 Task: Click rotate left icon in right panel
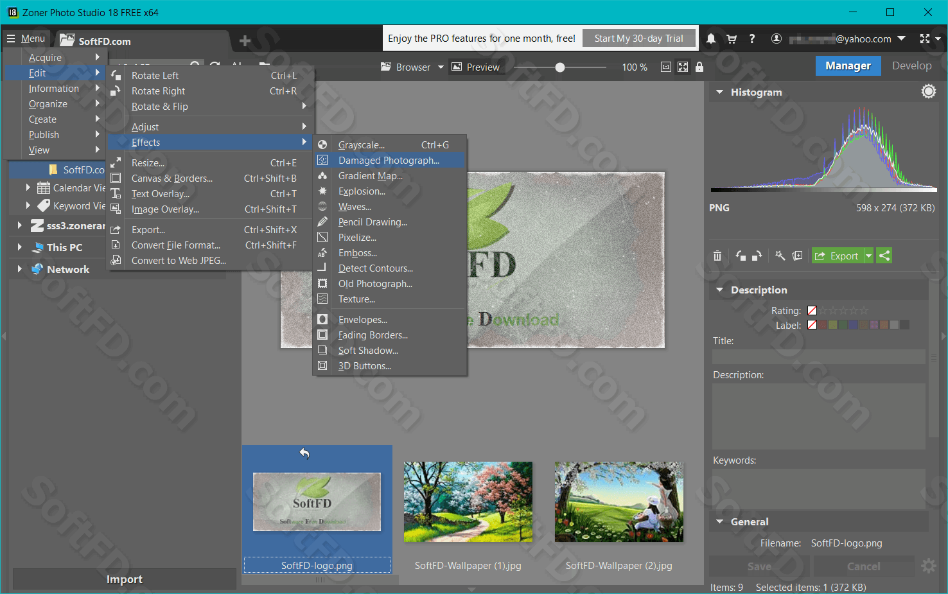[741, 256]
